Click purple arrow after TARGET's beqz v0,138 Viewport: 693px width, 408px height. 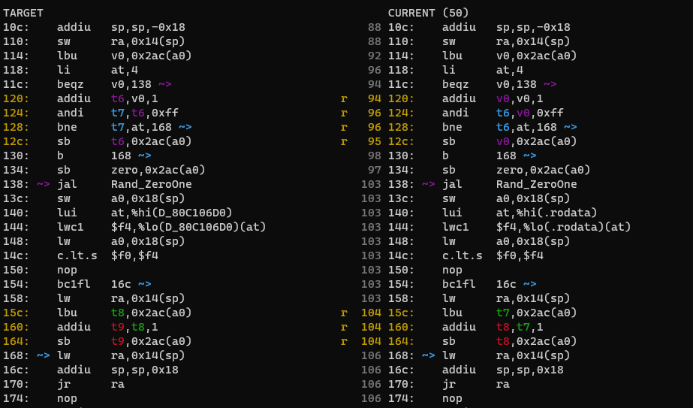(x=164, y=84)
